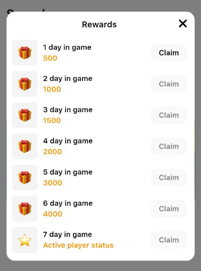Tap the gift icon beside 4 day in game

pos(25,146)
